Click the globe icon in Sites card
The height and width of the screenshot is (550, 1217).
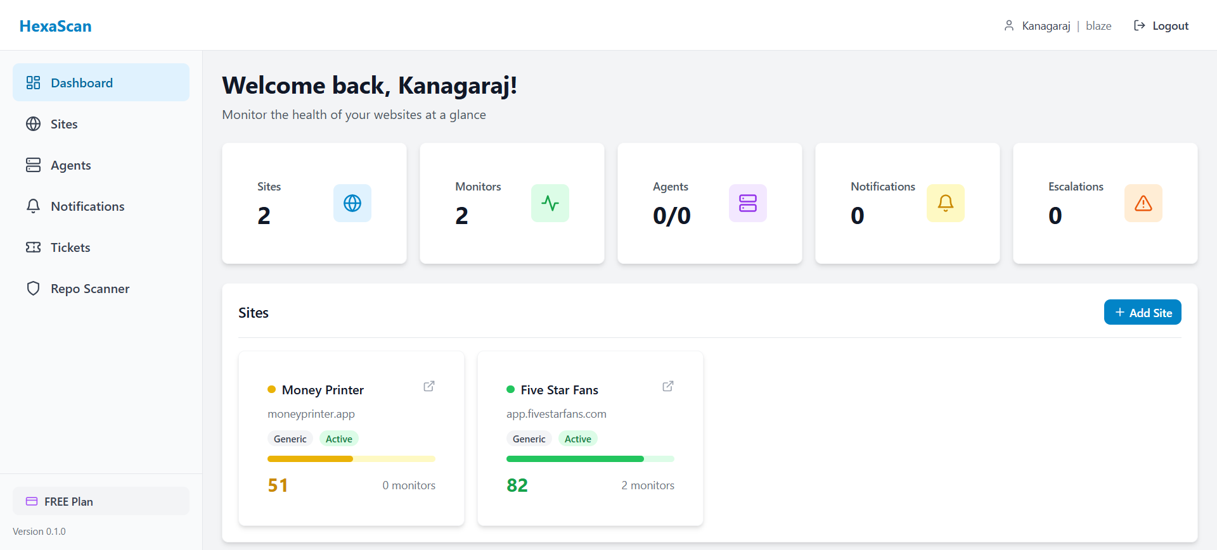tap(352, 203)
